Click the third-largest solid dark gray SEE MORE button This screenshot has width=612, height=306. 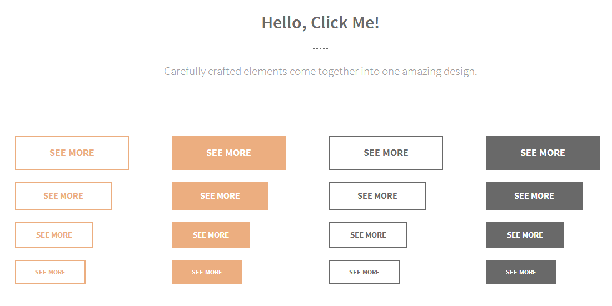pos(525,235)
